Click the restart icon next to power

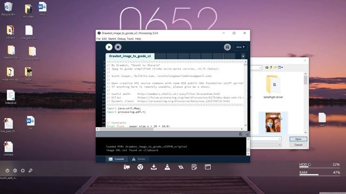(x=15, y=170)
